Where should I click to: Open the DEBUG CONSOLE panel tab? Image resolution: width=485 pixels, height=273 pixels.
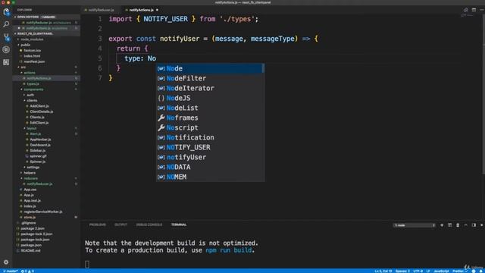coord(149,224)
